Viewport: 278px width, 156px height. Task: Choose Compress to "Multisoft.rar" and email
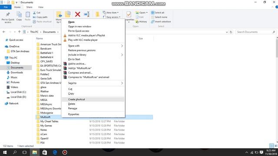point(93,77)
